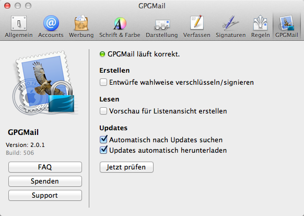
Task: Select the GPGMail toolbar tab
Action: click(287, 27)
